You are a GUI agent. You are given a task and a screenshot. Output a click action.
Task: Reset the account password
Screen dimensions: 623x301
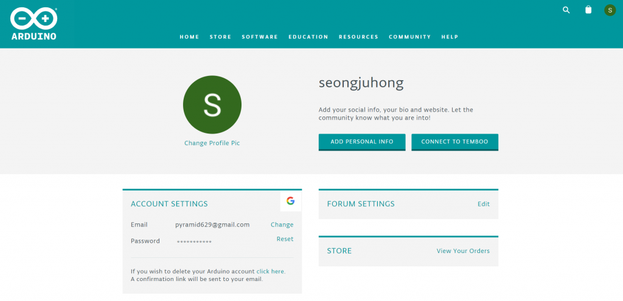[285, 239]
